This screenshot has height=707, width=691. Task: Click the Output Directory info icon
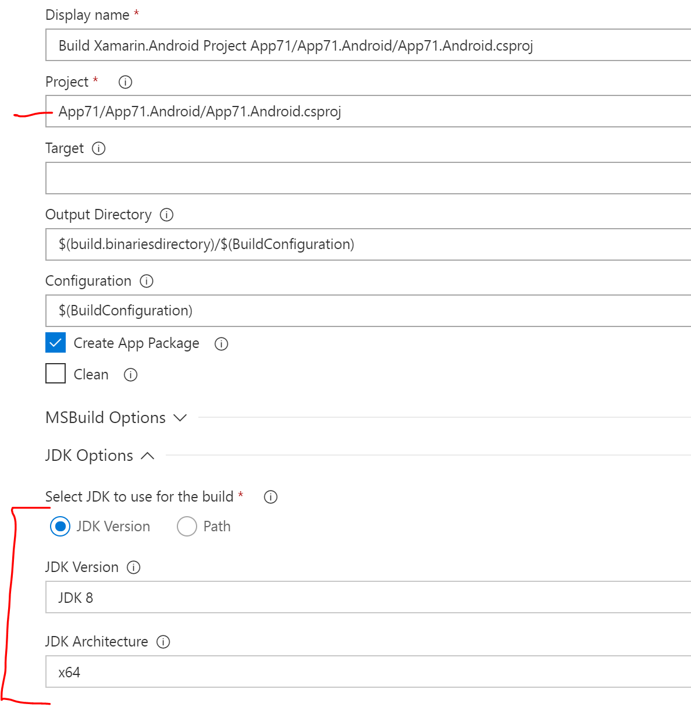pyautogui.click(x=166, y=215)
